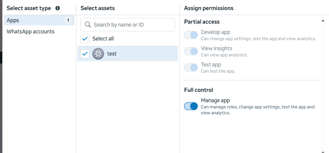
Task: Toggle the Test app permission switch
Action: point(191,68)
